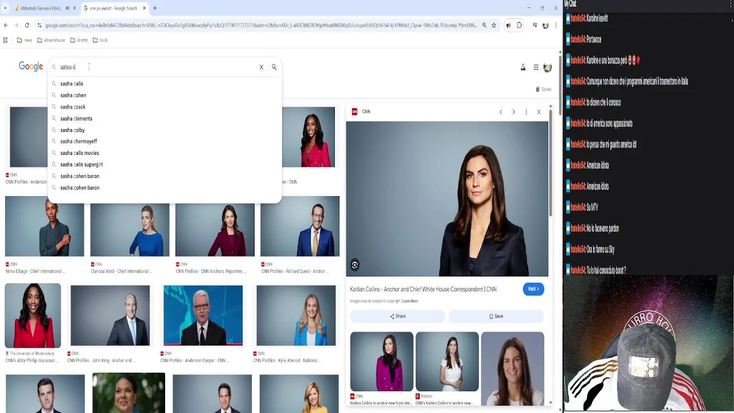Viewport: 734px width, 413px height.
Task: Close the image preview panel
Action: click(539, 112)
